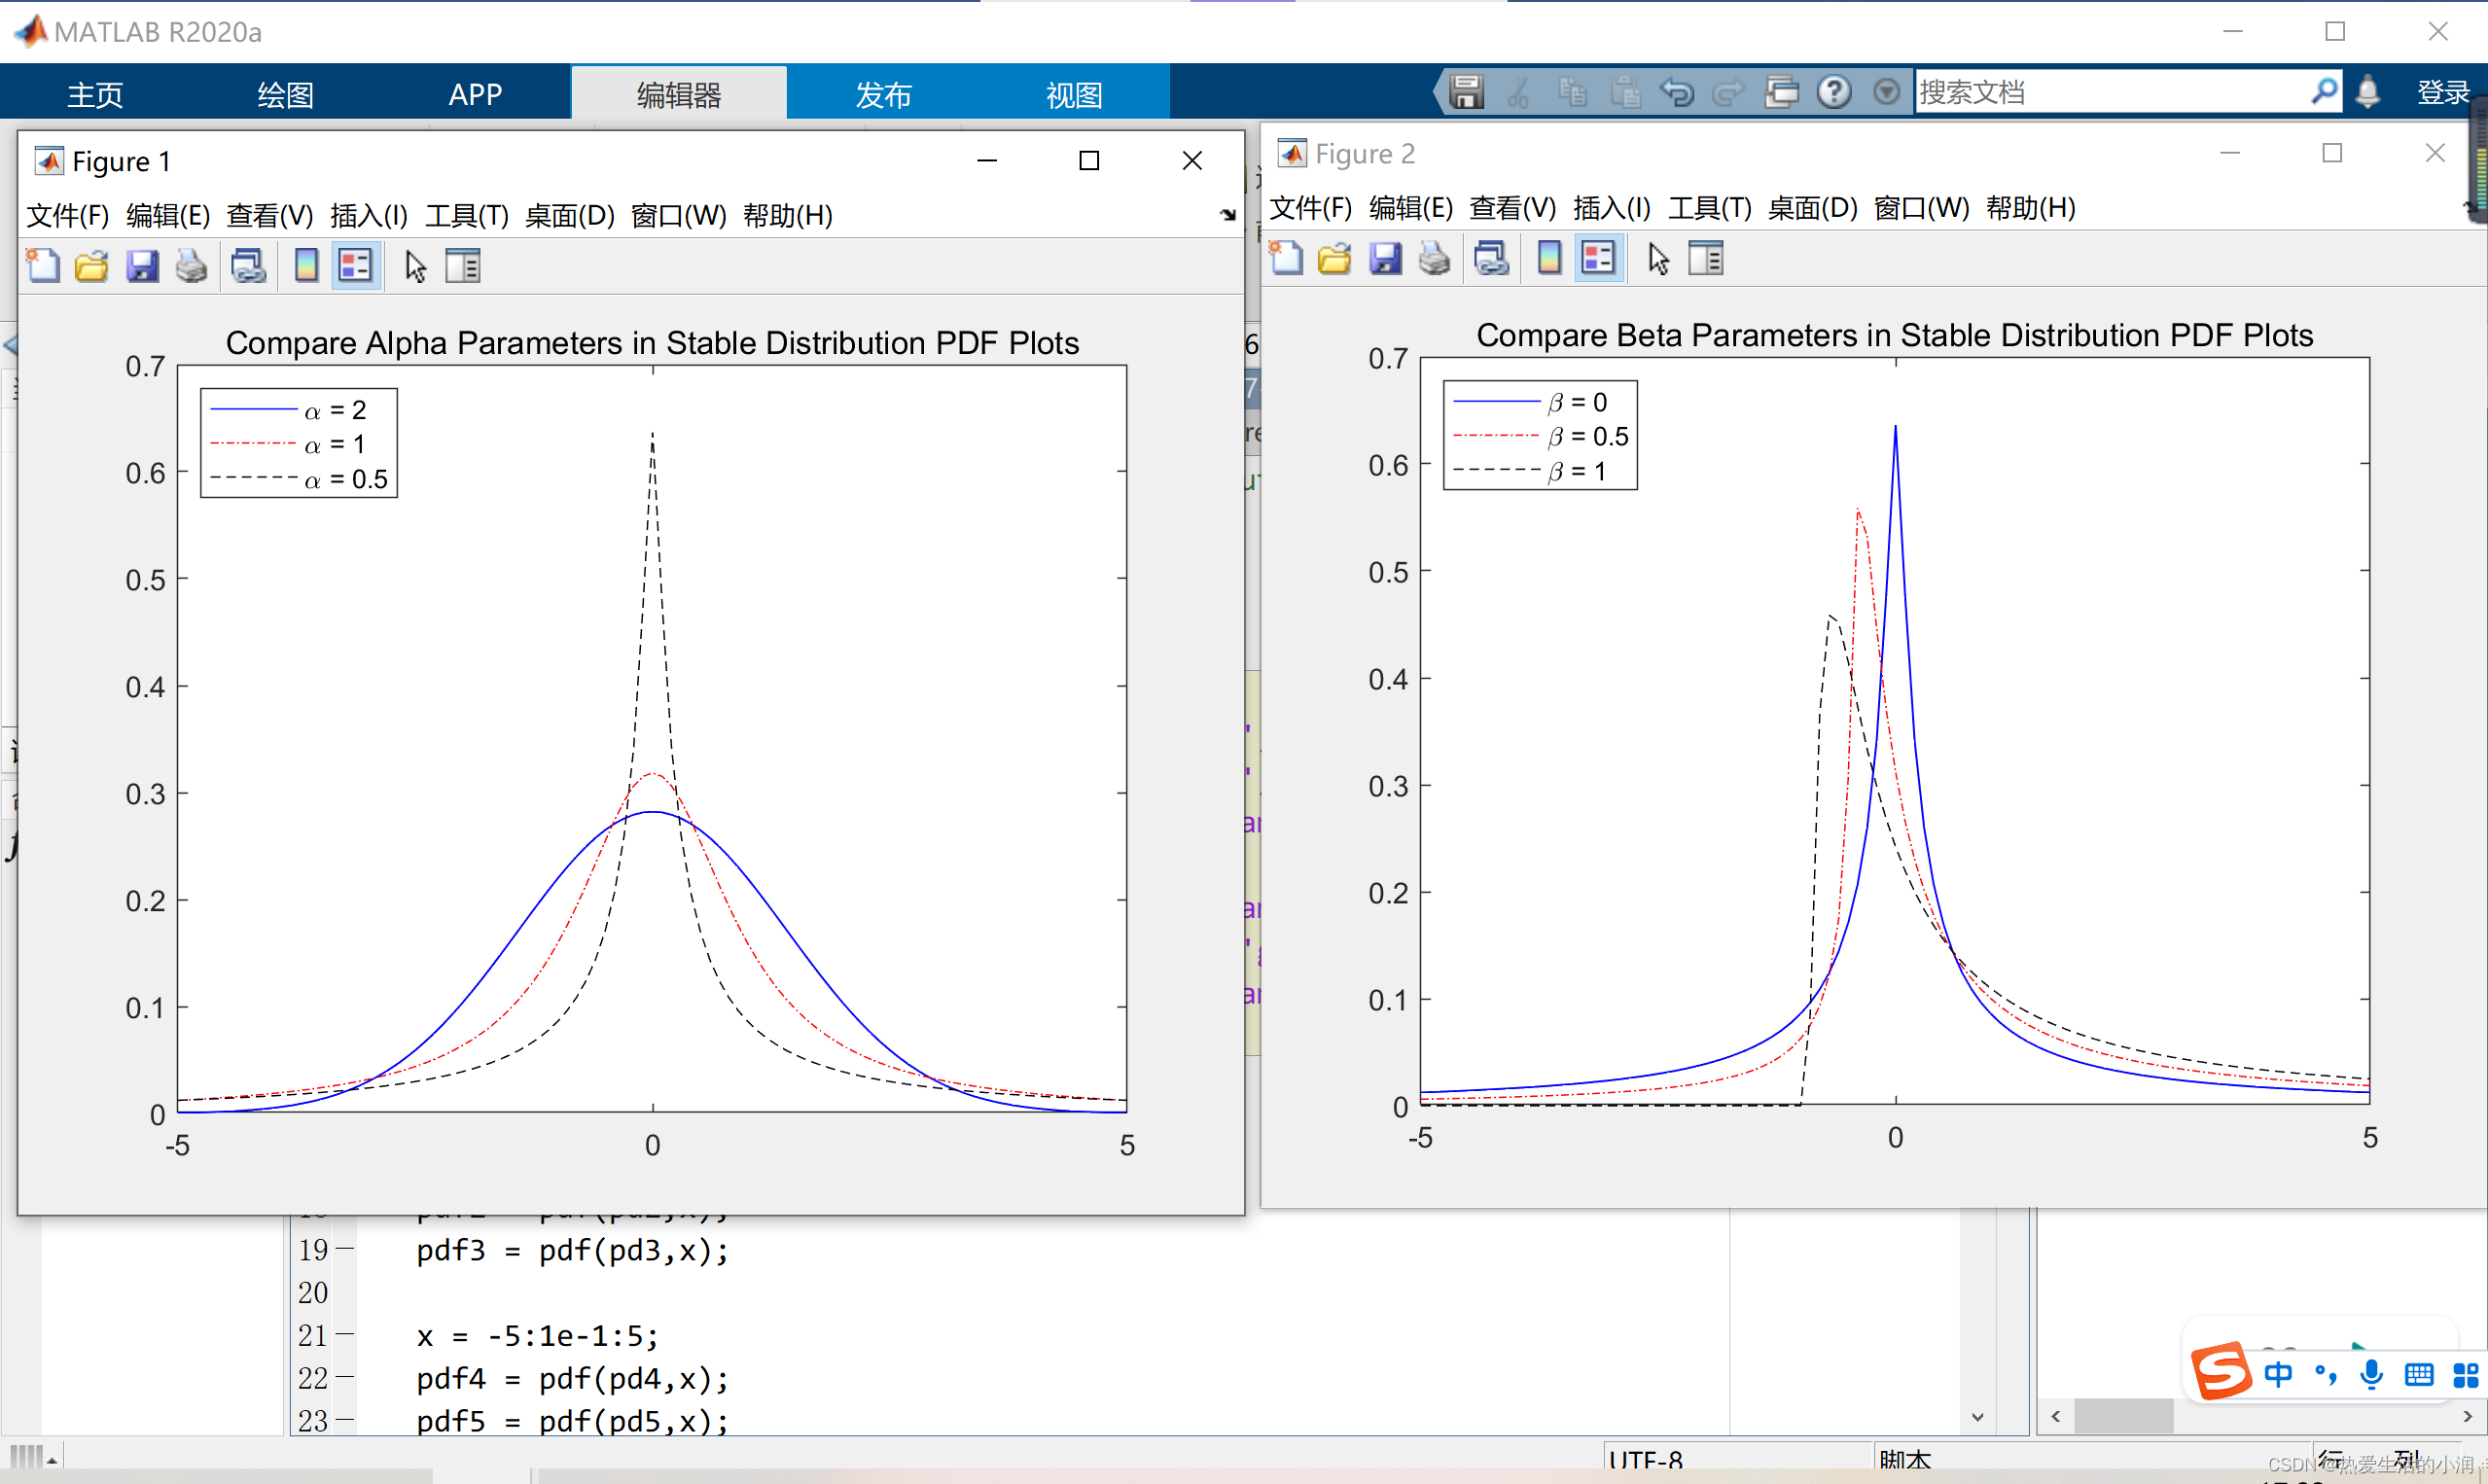Open file icon in Figure 2 toolbar
This screenshot has height=1484, width=2488.
coord(1335,258)
